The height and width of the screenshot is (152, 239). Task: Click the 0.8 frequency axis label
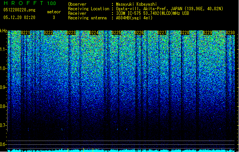3,106
